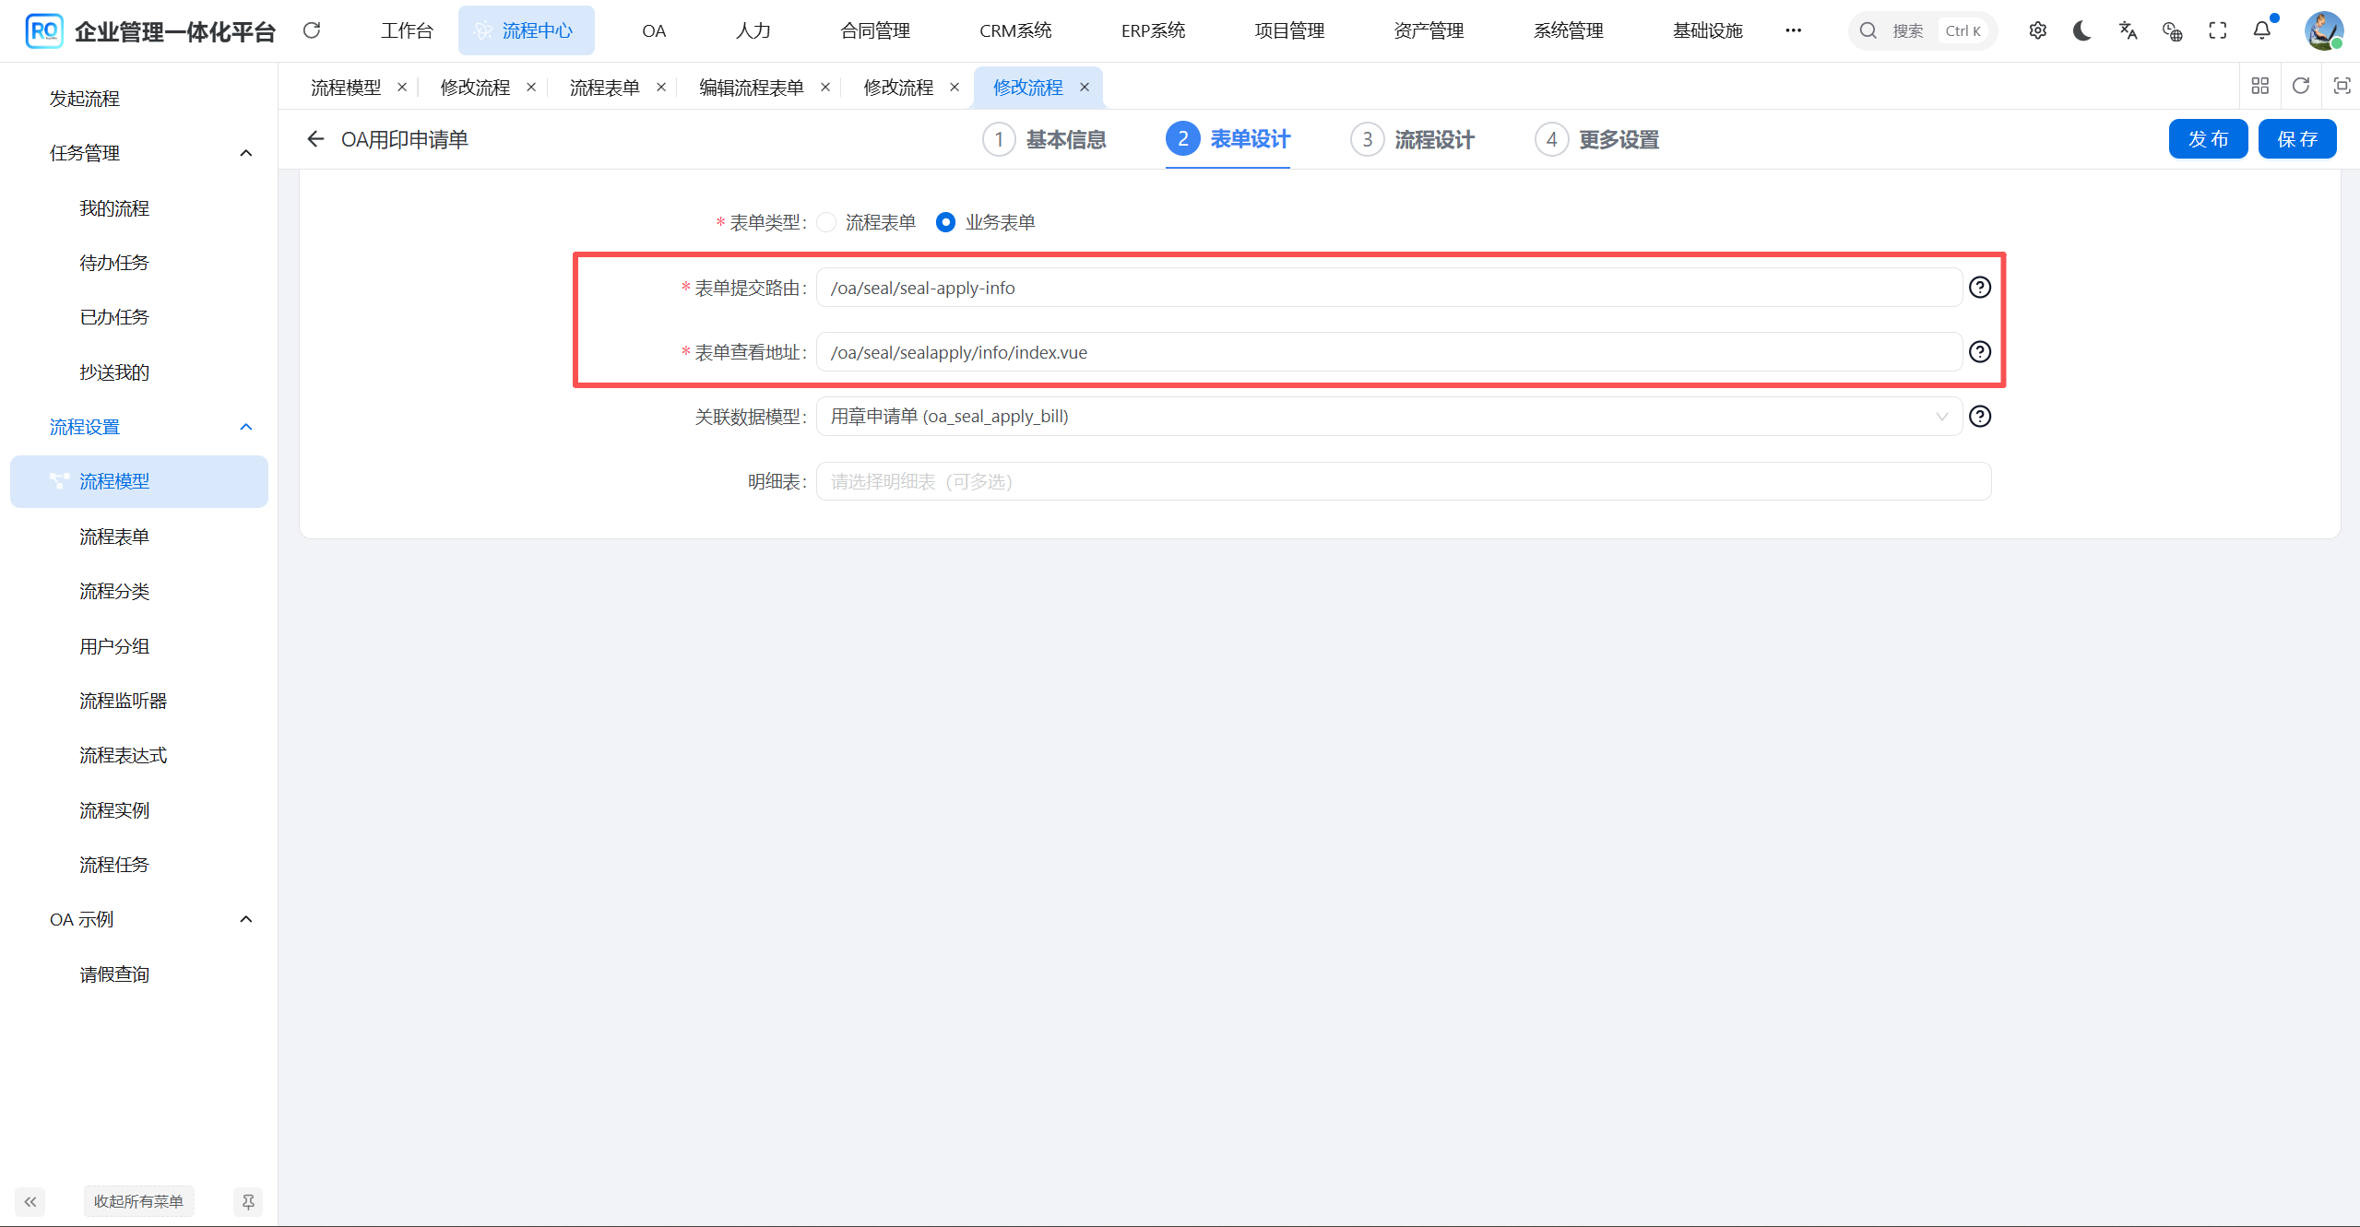Click the 保存 button
Screen dimensions: 2360x1227
pyautogui.click(x=2297, y=138)
